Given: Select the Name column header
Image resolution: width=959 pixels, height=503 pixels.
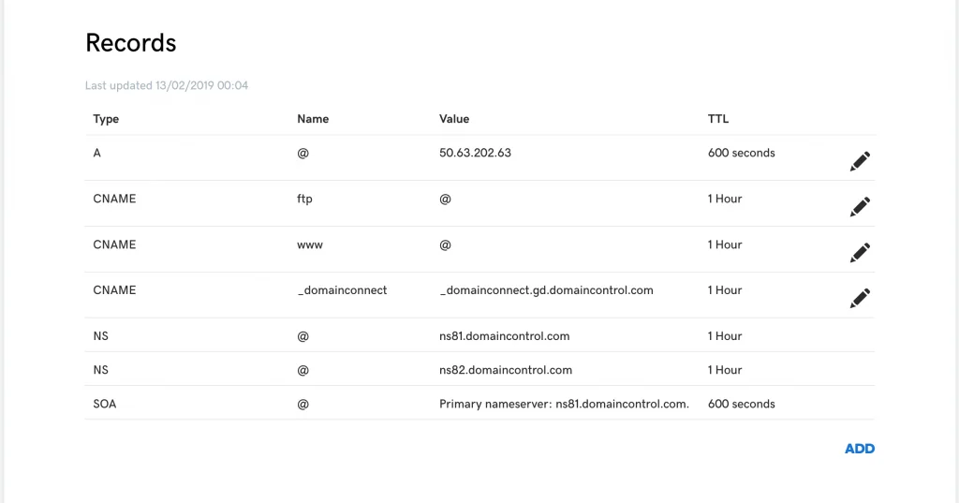Looking at the screenshot, I should pyautogui.click(x=313, y=119).
